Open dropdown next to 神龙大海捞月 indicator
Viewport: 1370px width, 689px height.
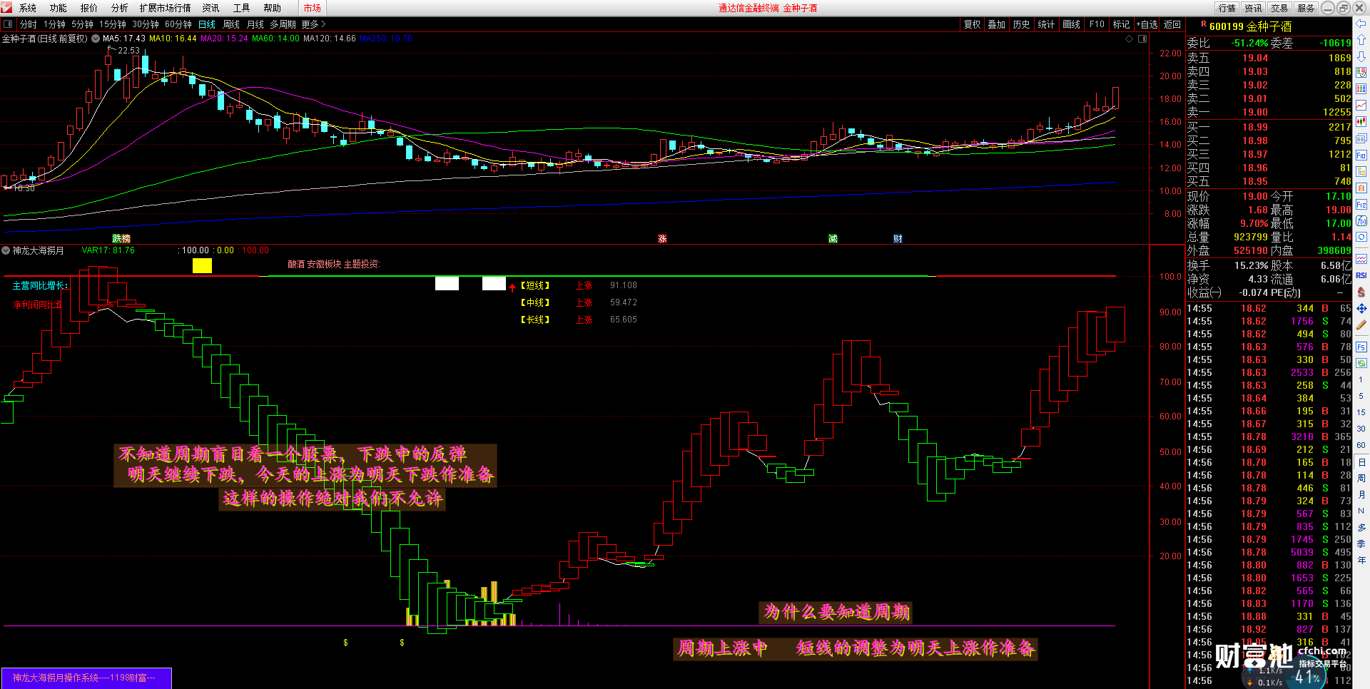tap(6, 250)
